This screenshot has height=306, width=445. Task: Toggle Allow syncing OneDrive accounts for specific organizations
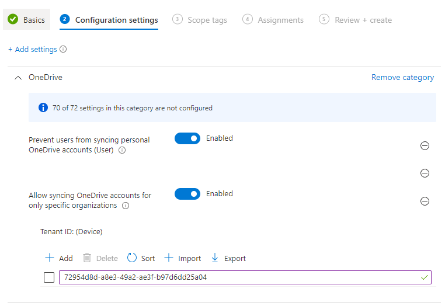[187, 194]
